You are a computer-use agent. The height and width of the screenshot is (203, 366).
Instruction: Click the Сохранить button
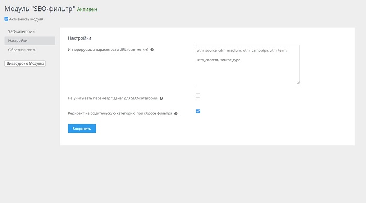pyautogui.click(x=82, y=129)
